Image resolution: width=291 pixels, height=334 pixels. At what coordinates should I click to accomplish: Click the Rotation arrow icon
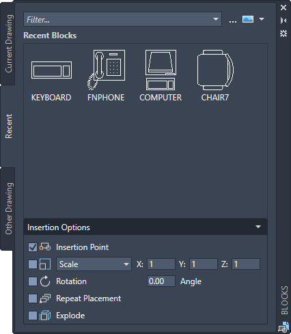click(45, 281)
